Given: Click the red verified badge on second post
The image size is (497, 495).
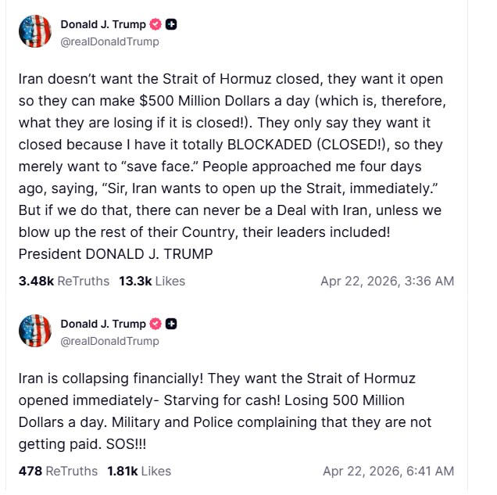Looking at the screenshot, I should pos(156,324).
